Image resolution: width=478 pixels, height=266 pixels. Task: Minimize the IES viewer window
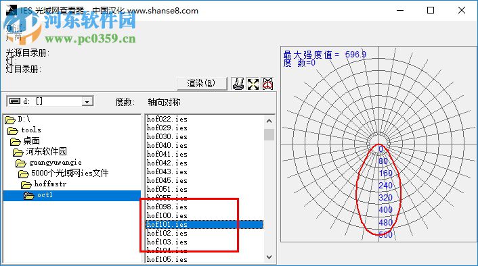[400, 10]
